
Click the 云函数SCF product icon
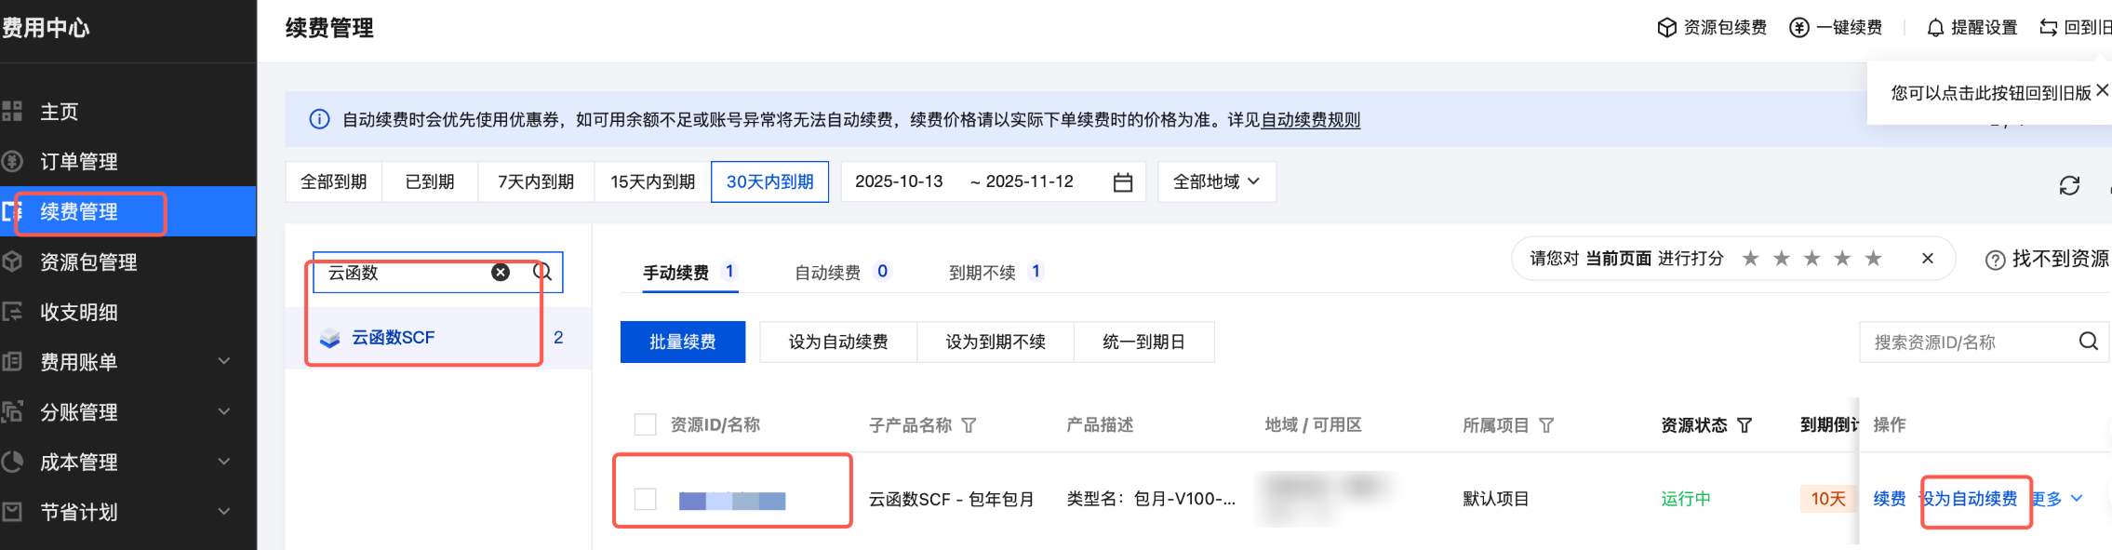click(x=329, y=338)
